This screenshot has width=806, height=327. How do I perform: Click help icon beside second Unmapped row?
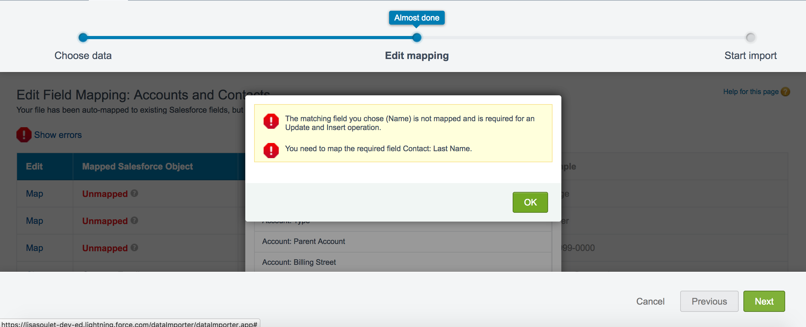134,220
